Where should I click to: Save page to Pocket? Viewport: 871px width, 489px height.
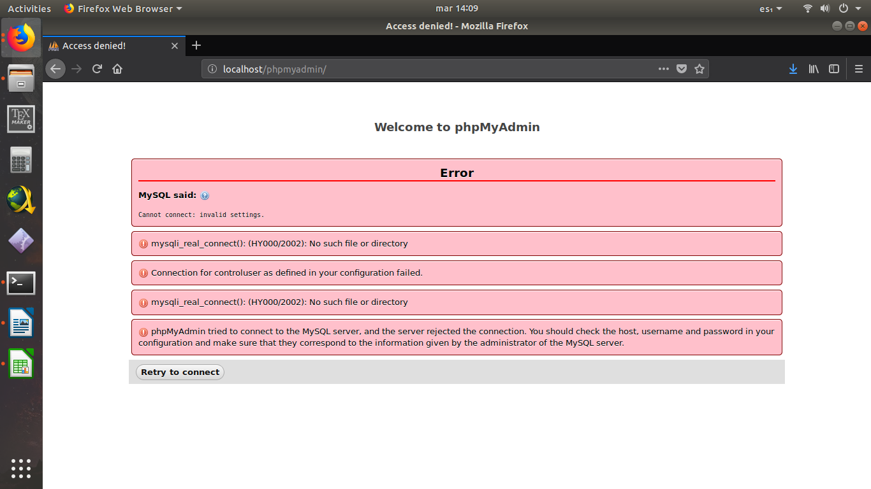pos(682,69)
